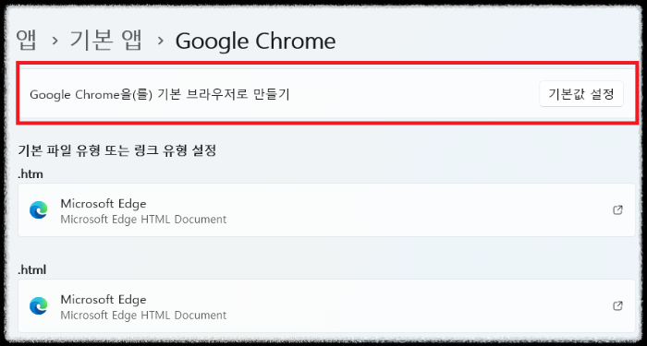Click Microsoft Edge icon under .html
The image size is (647, 346).
tap(39, 306)
